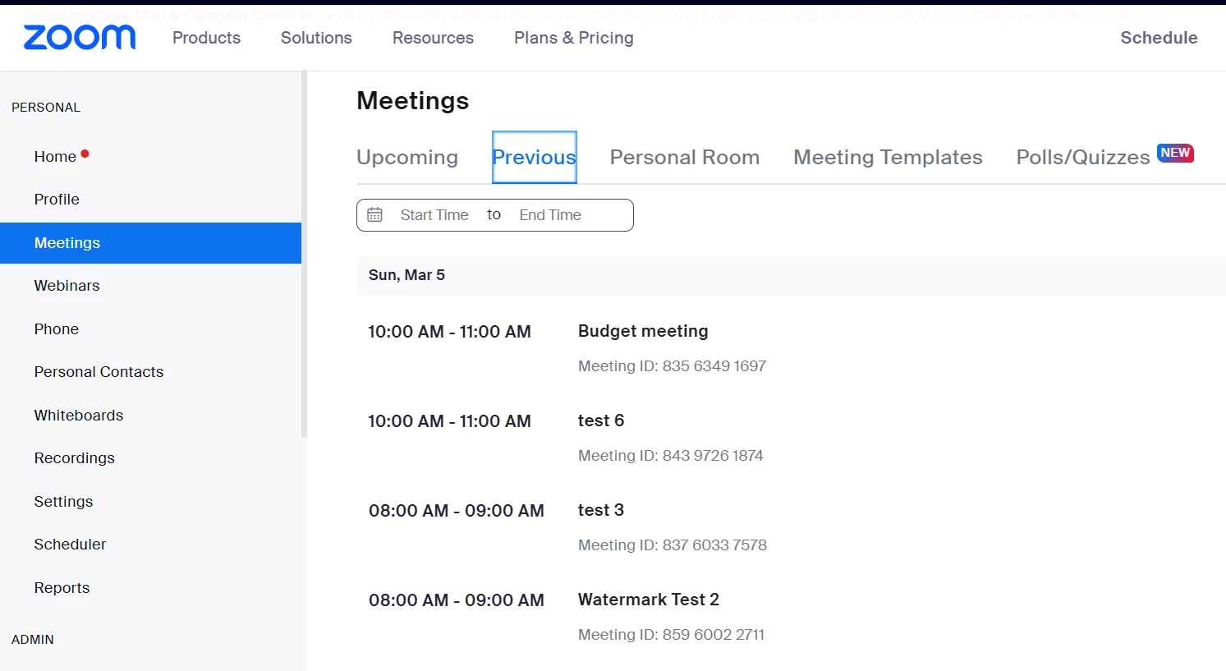Open the Solutions menu
This screenshot has width=1226, height=671.
tap(316, 38)
